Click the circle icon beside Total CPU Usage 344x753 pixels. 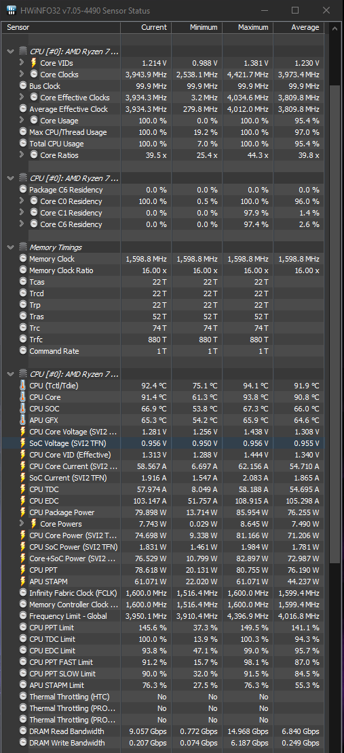pyautogui.click(x=23, y=144)
